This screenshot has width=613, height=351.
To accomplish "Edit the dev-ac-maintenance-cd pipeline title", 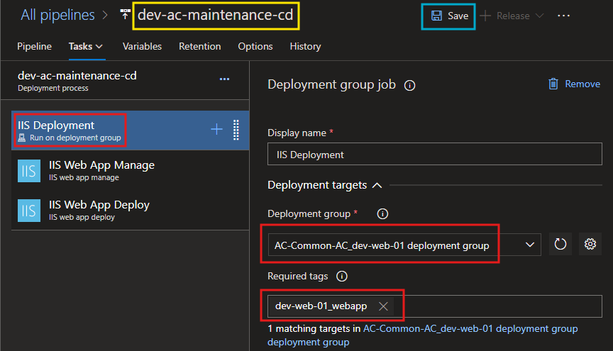I will coord(216,15).
